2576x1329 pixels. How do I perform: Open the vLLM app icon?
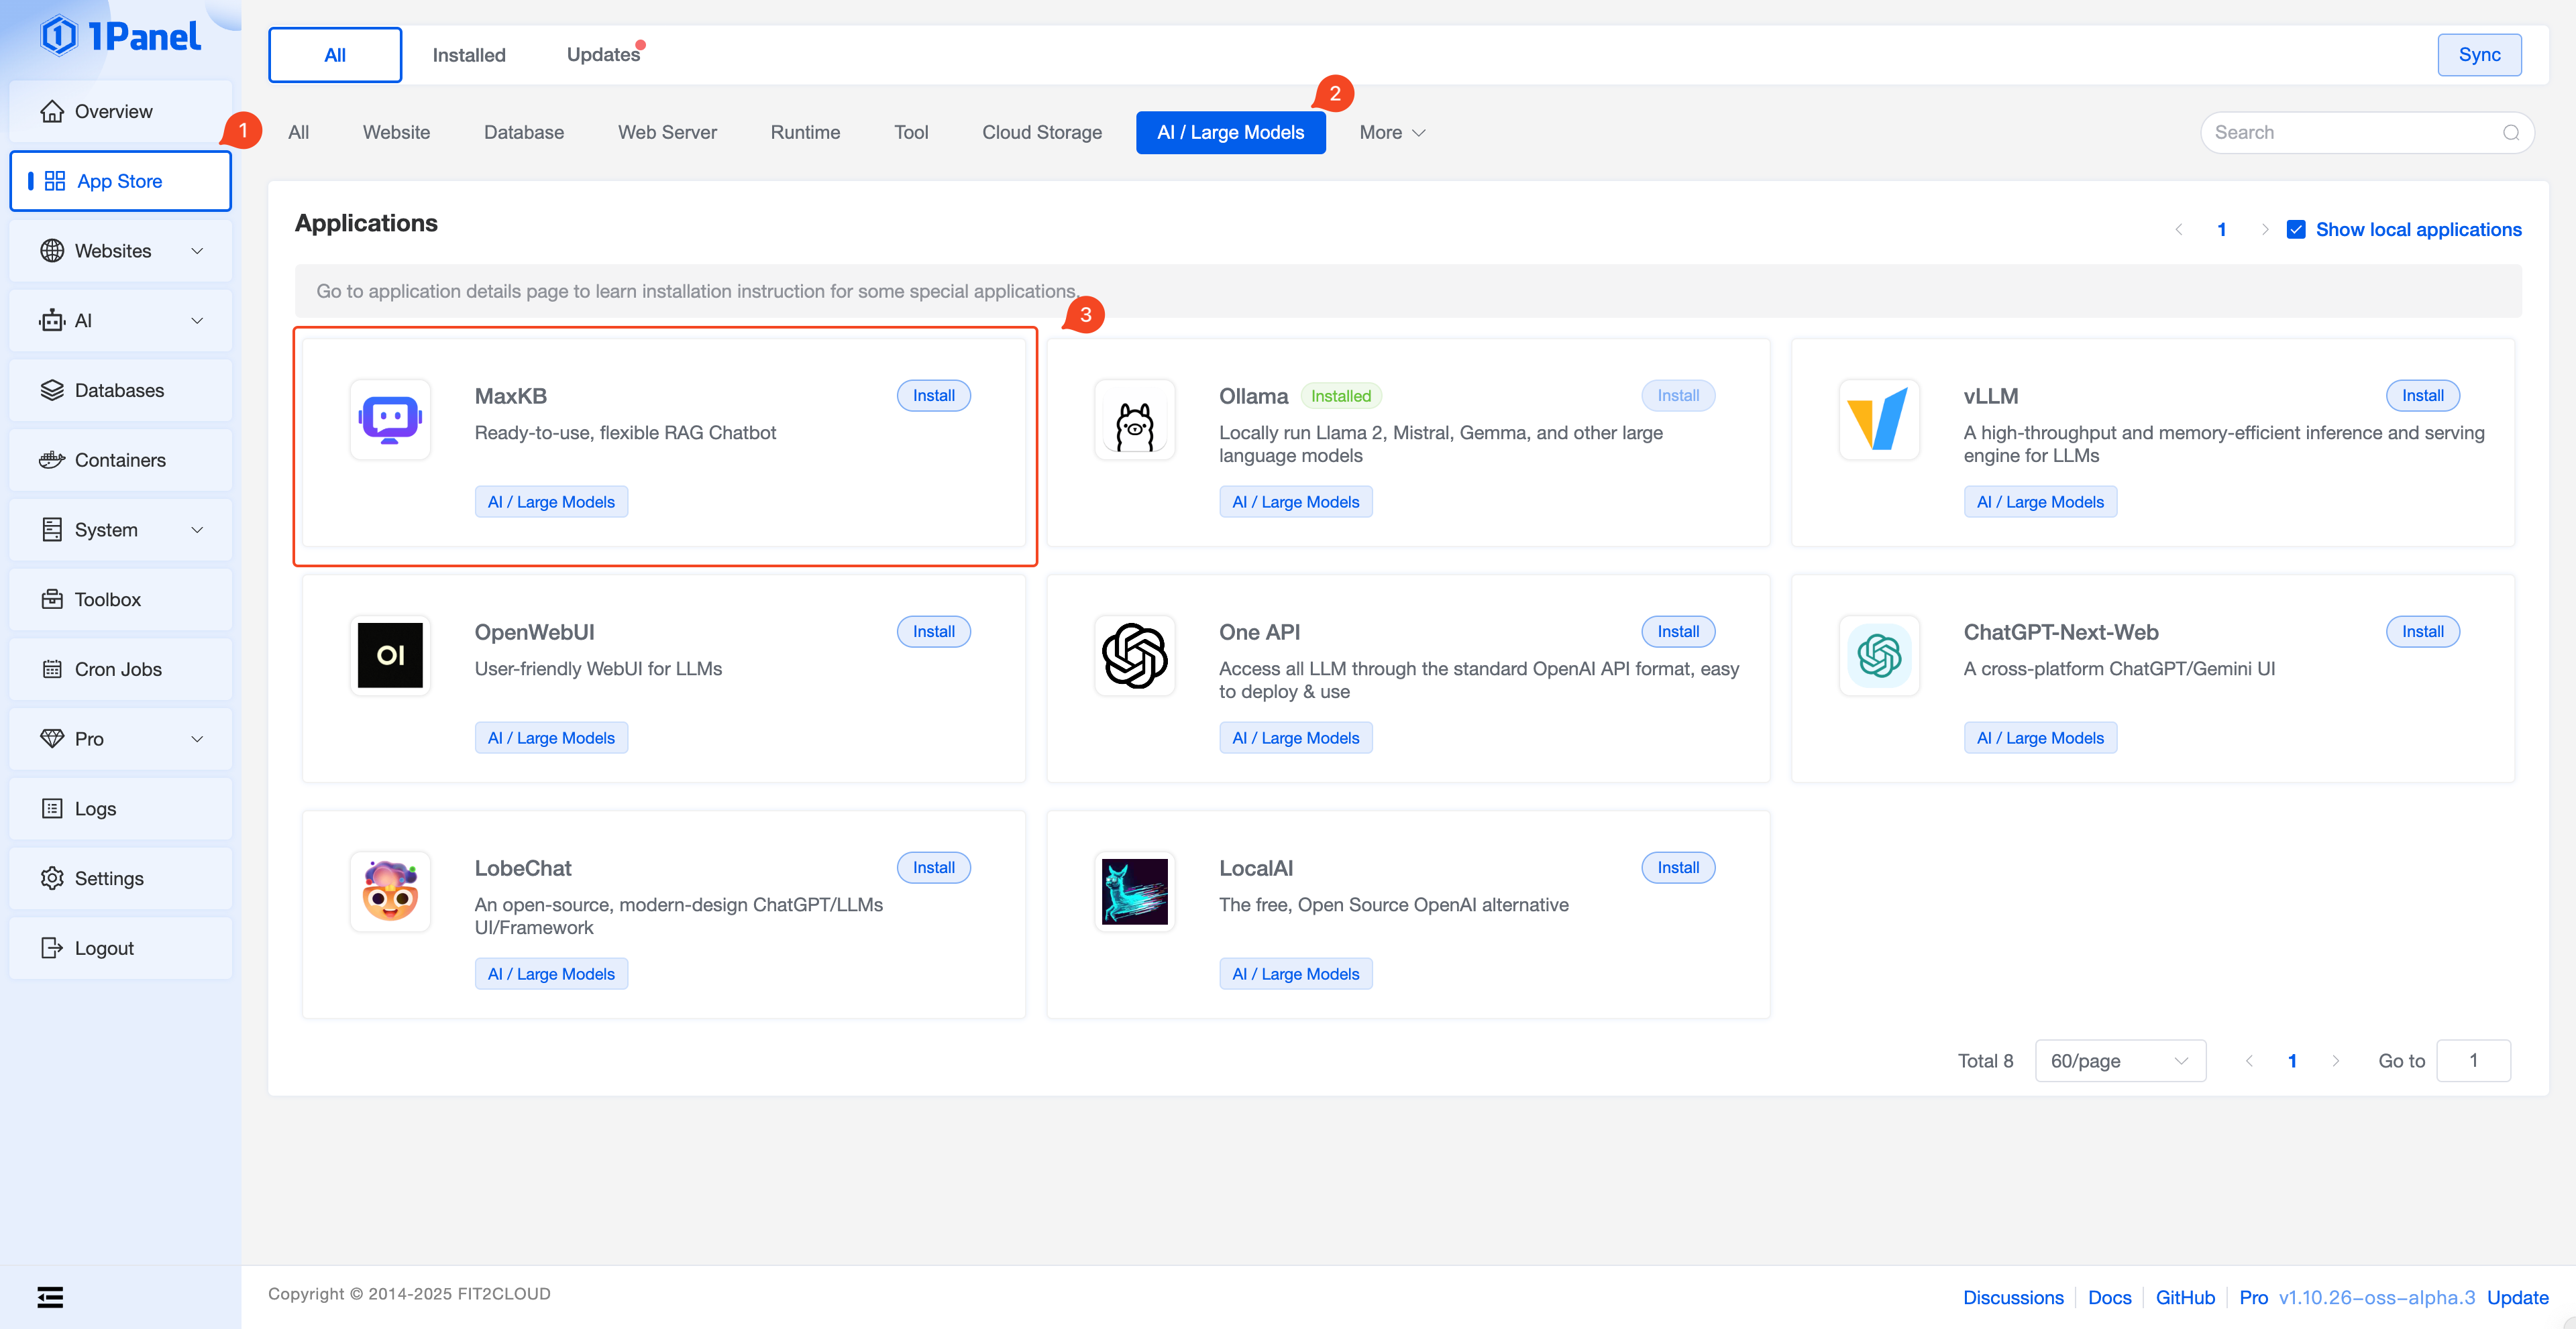[1880, 420]
